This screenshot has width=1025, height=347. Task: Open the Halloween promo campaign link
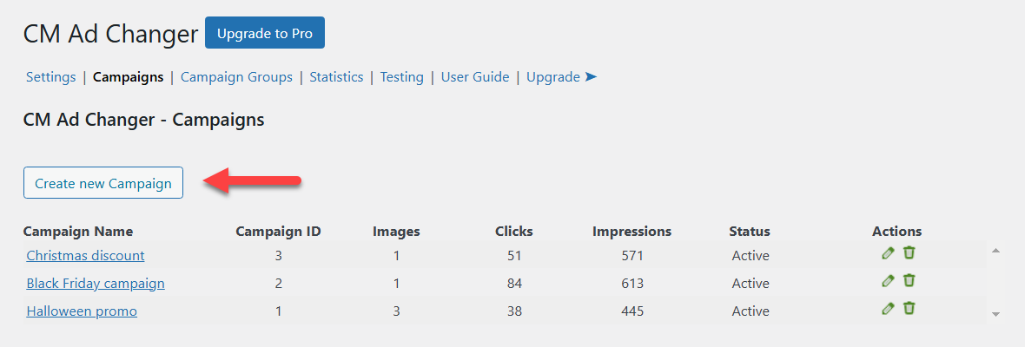click(82, 311)
